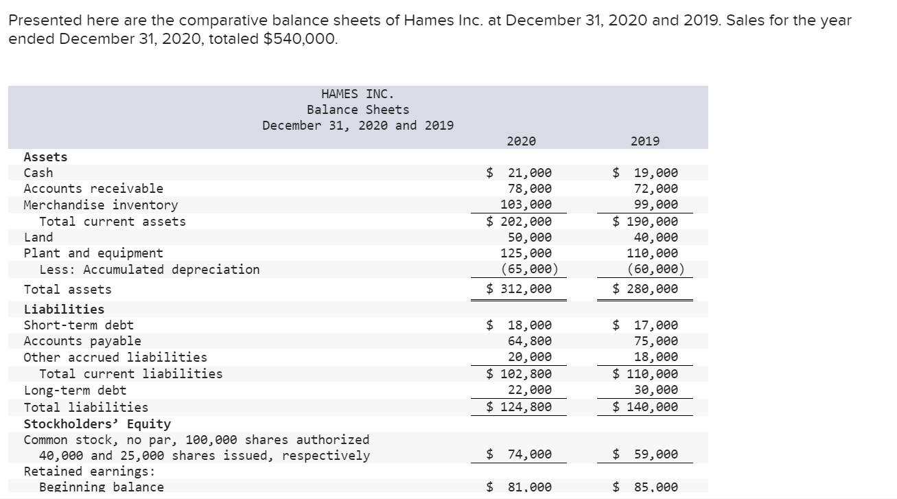The height and width of the screenshot is (499, 897).
Task: Click Accounts payable value 64,800
Action: pos(529,341)
